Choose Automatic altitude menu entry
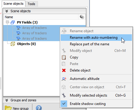 (x=96, y=79)
